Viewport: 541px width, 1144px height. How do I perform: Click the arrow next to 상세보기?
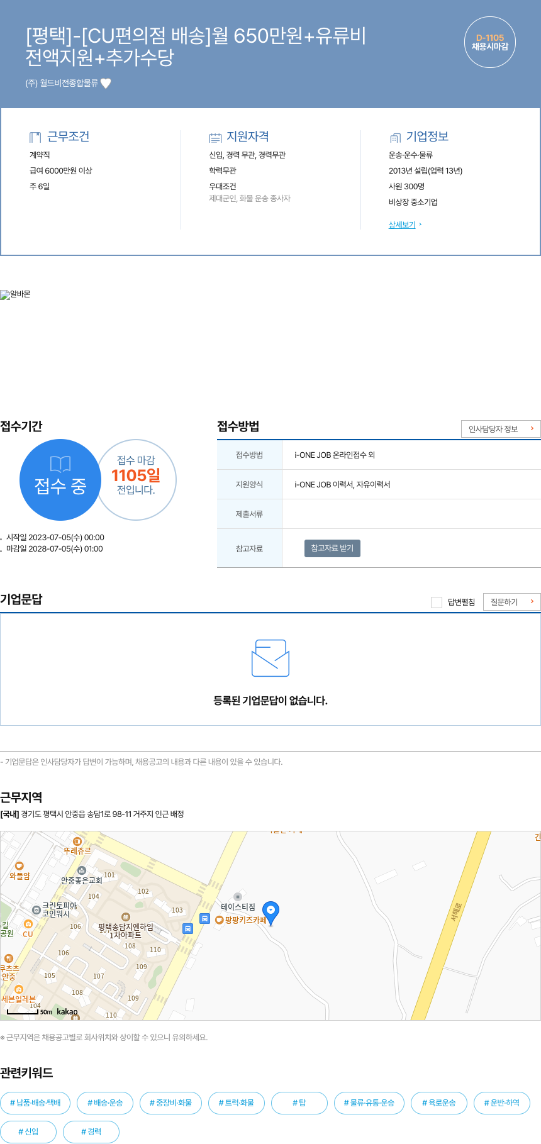tap(420, 225)
